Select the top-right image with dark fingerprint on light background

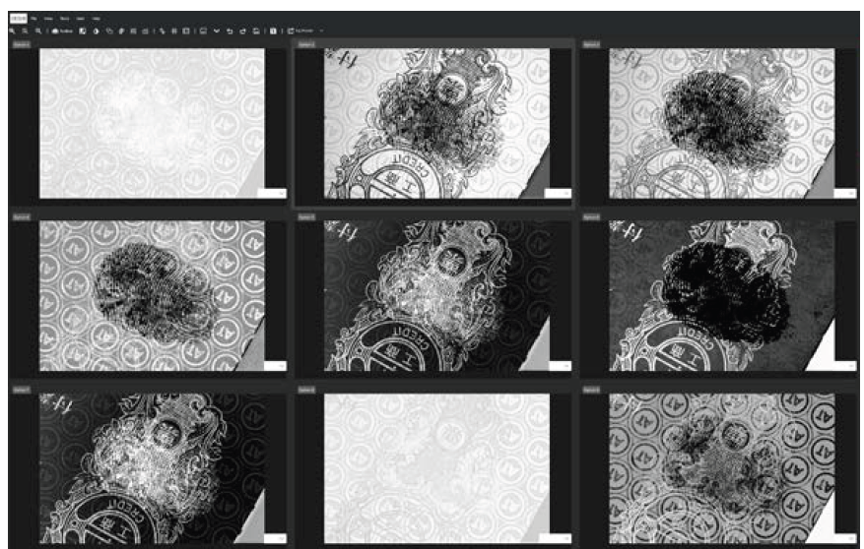tap(722, 123)
